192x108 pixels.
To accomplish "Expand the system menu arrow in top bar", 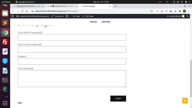I will coord(189,2).
